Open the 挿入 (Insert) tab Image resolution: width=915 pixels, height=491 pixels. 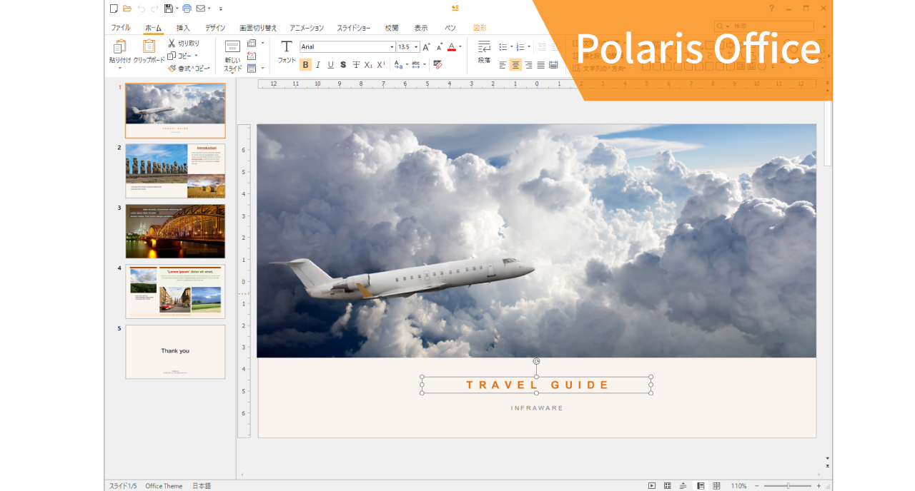[x=183, y=28]
